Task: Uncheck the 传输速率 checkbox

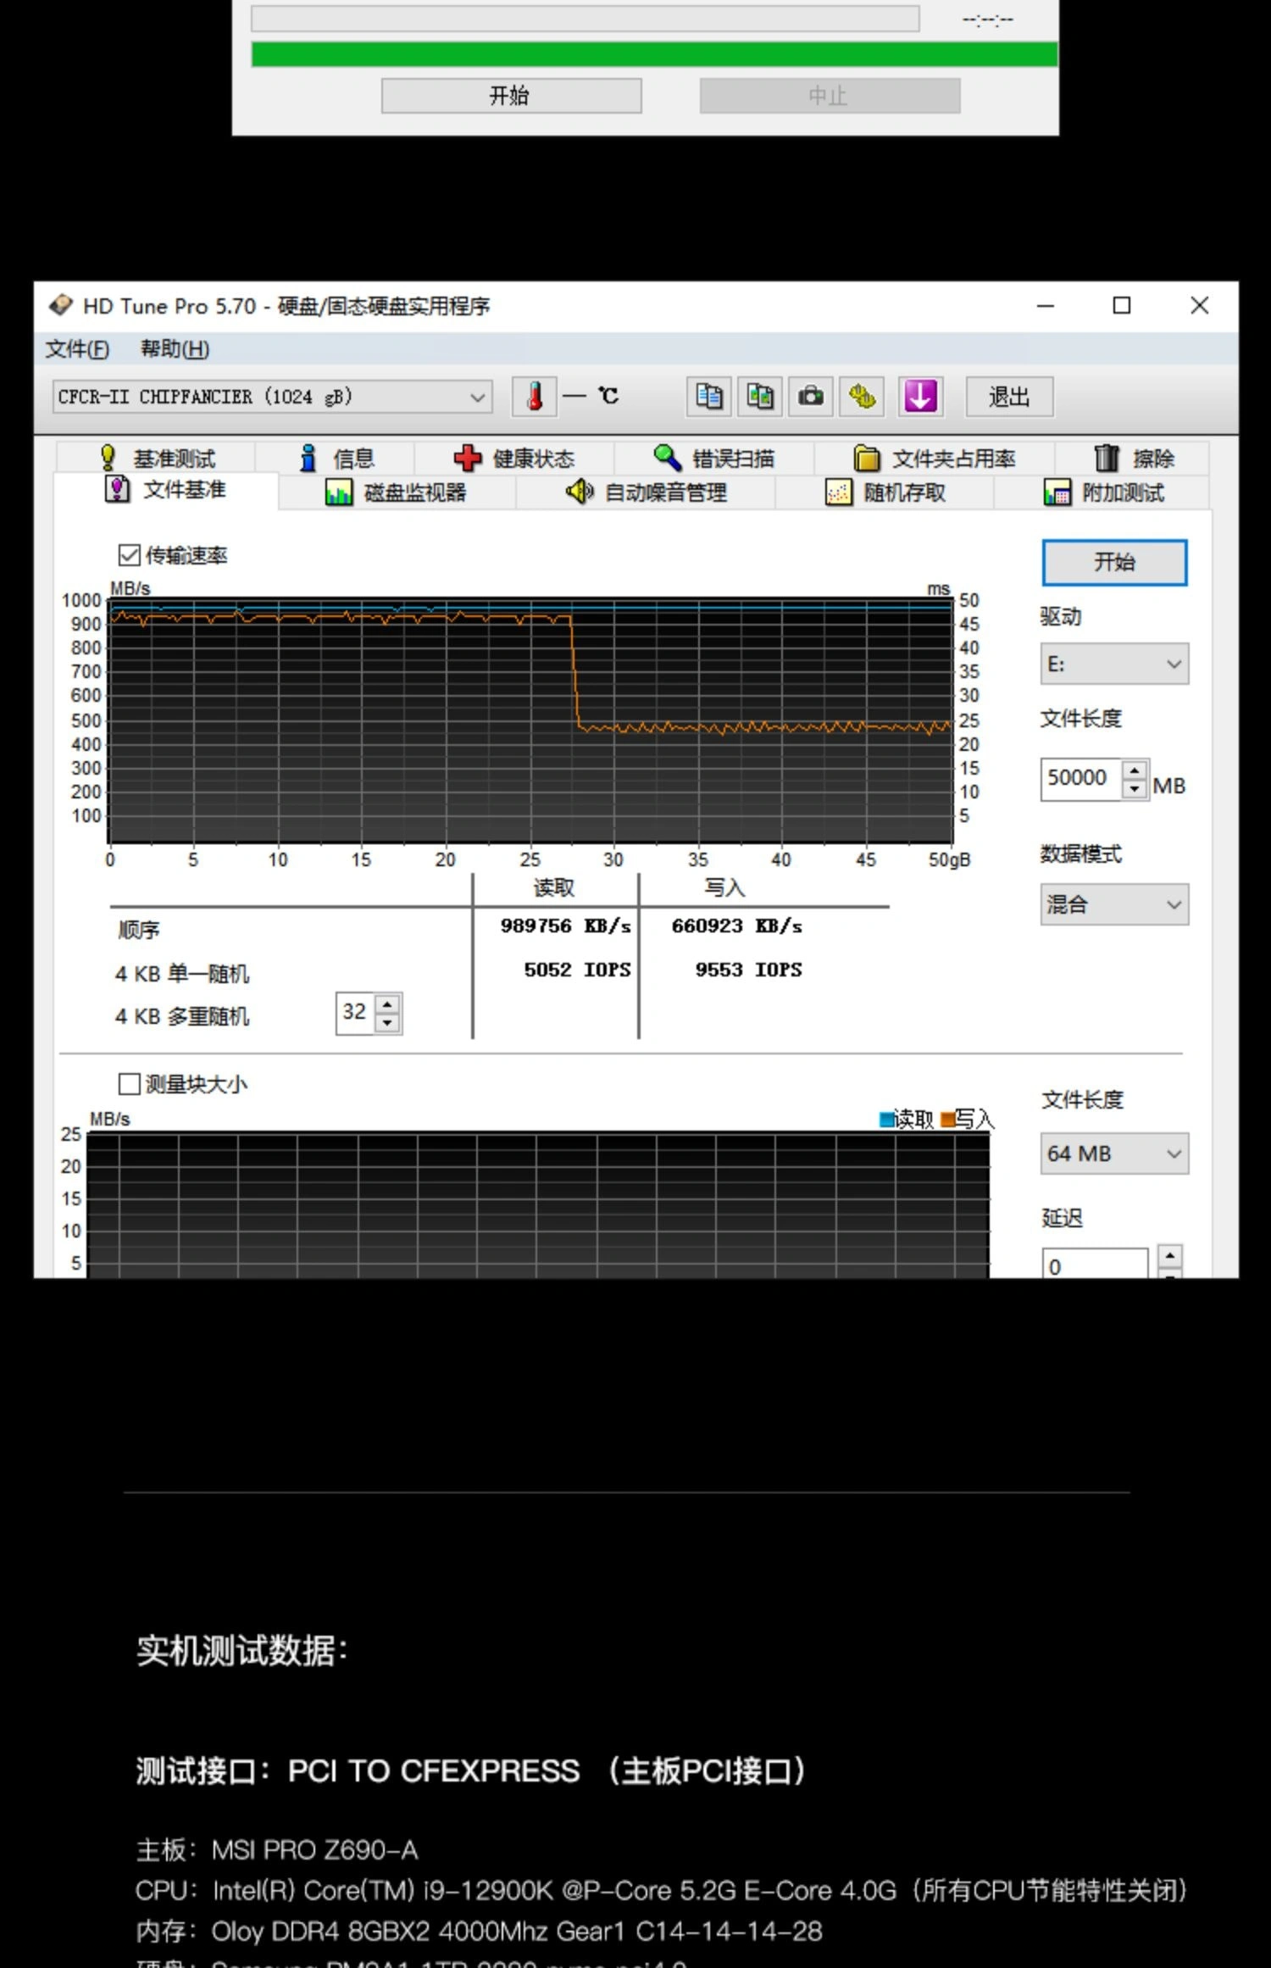Action: 129,555
